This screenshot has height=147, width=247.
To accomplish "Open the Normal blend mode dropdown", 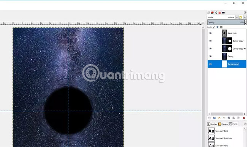I will click(x=237, y=17).
